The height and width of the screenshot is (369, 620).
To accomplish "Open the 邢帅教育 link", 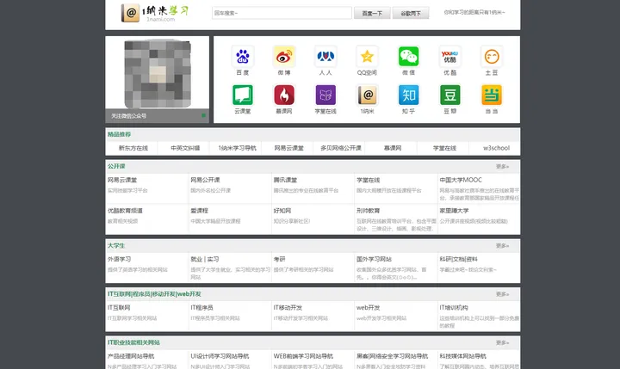I will click(369, 211).
